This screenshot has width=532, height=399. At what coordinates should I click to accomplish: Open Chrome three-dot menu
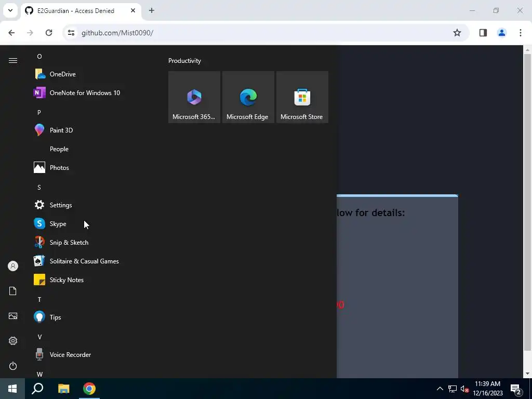(x=521, y=33)
